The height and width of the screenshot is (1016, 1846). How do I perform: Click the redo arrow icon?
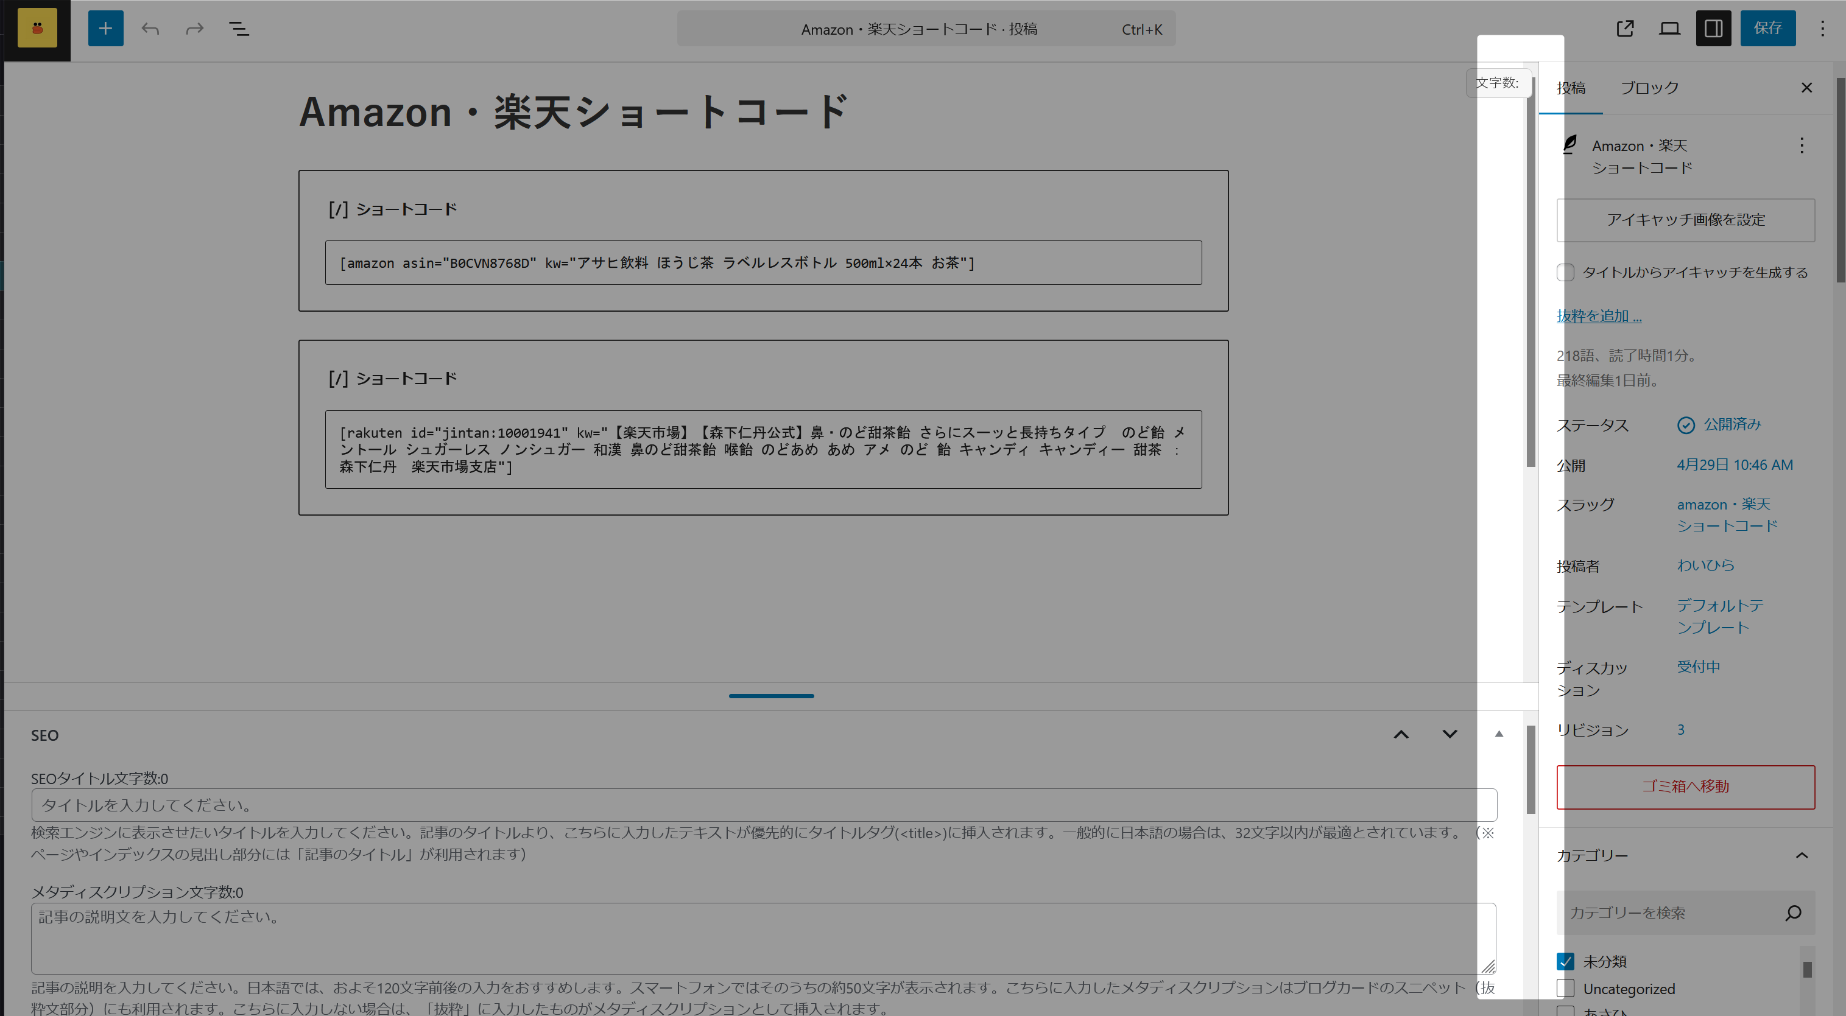click(195, 29)
